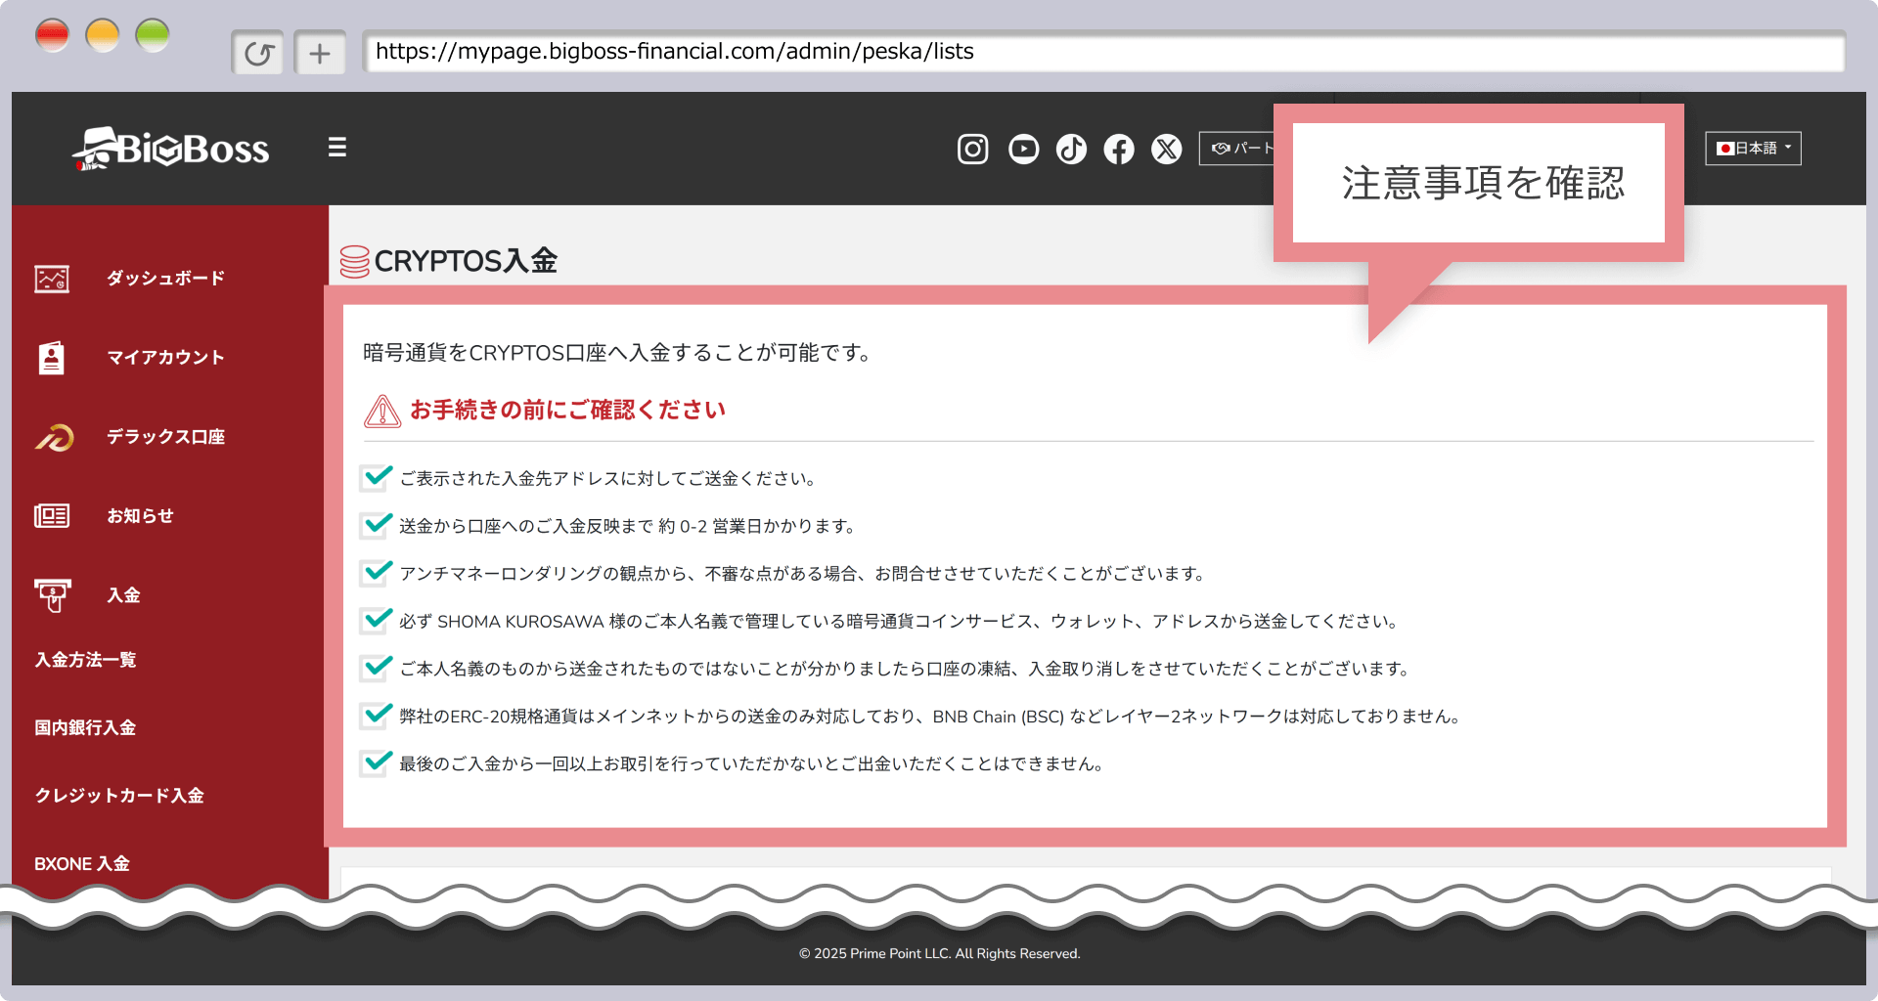Expand the マイアカウント sidebar menu
Screen dimensions: 1878x1001
click(x=165, y=358)
